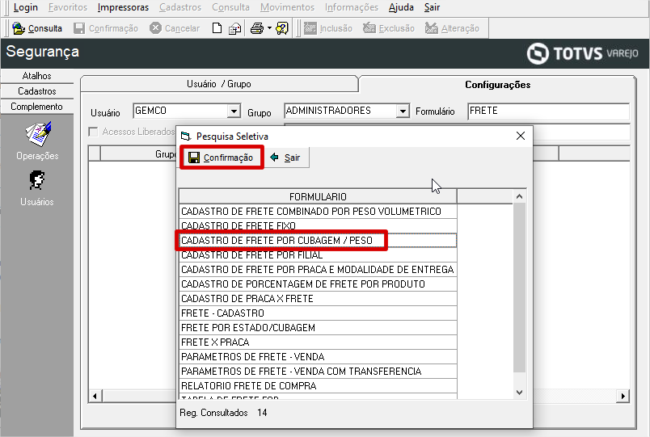Open the Consulta menu in the menu bar
Screen dimensions: 650x437
tap(231, 7)
